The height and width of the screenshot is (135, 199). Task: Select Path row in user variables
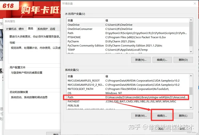click(x=128, y=33)
